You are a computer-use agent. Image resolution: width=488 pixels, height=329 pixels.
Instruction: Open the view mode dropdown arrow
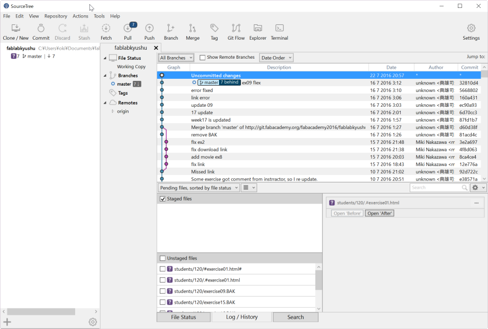[x=254, y=188]
